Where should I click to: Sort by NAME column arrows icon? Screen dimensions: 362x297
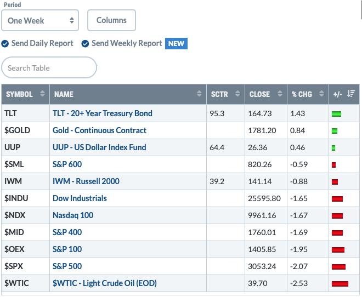click(x=199, y=94)
